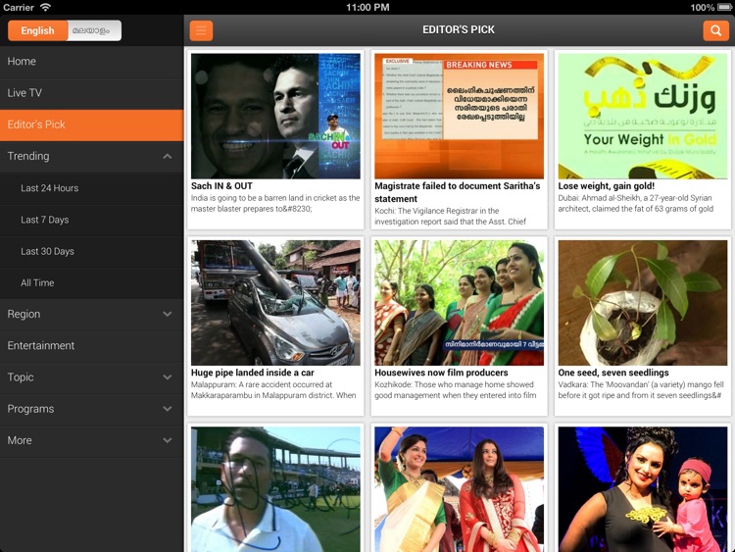Open Sach IN & OUT thumbnail
Screen dimensions: 735x552
[x=275, y=116]
